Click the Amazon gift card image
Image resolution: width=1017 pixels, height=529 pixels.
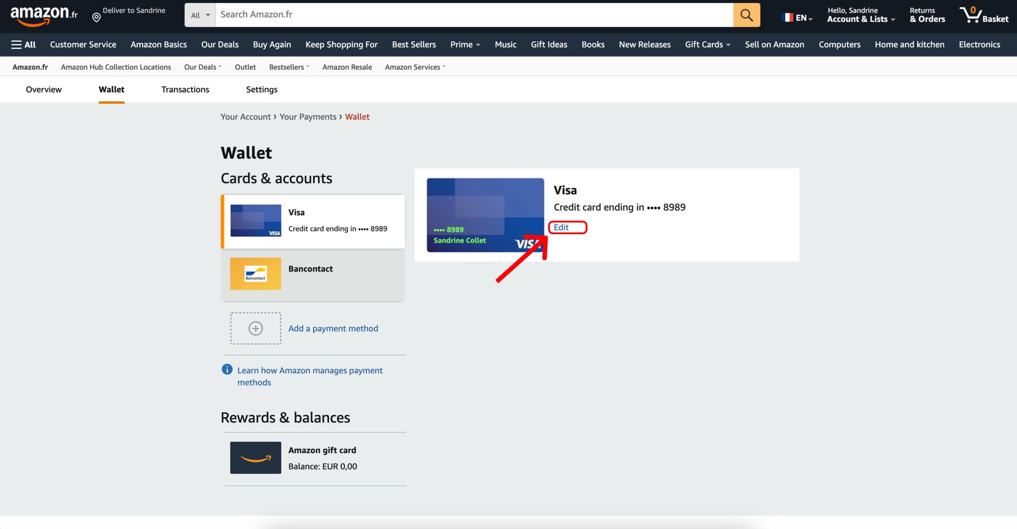(256, 458)
